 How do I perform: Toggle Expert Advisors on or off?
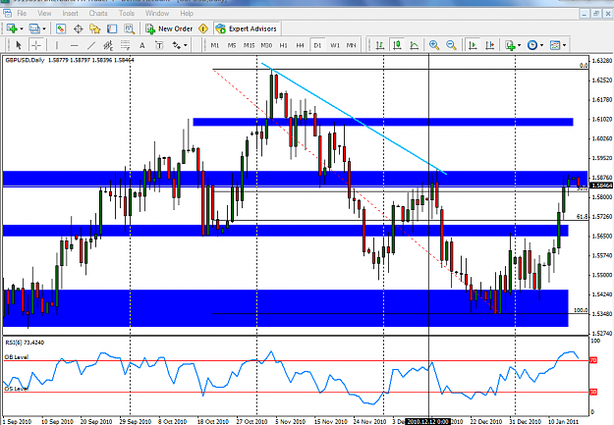247,28
